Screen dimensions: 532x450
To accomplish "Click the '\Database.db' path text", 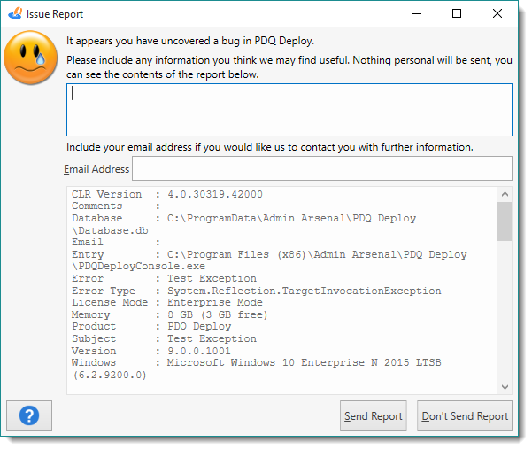I will [x=110, y=230].
